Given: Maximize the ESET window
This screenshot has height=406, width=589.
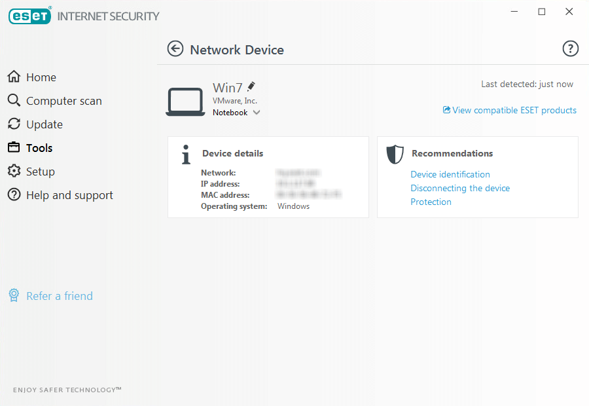Looking at the screenshot, I should 541,12.
